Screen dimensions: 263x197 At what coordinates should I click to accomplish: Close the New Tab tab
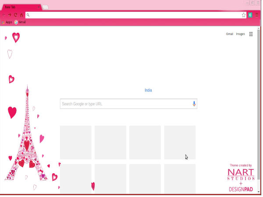coord(39,7)
